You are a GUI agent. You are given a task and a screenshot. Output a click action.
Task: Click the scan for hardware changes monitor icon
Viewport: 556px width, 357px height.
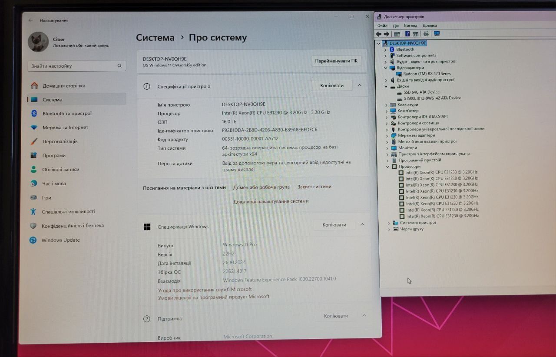point(437,34)
